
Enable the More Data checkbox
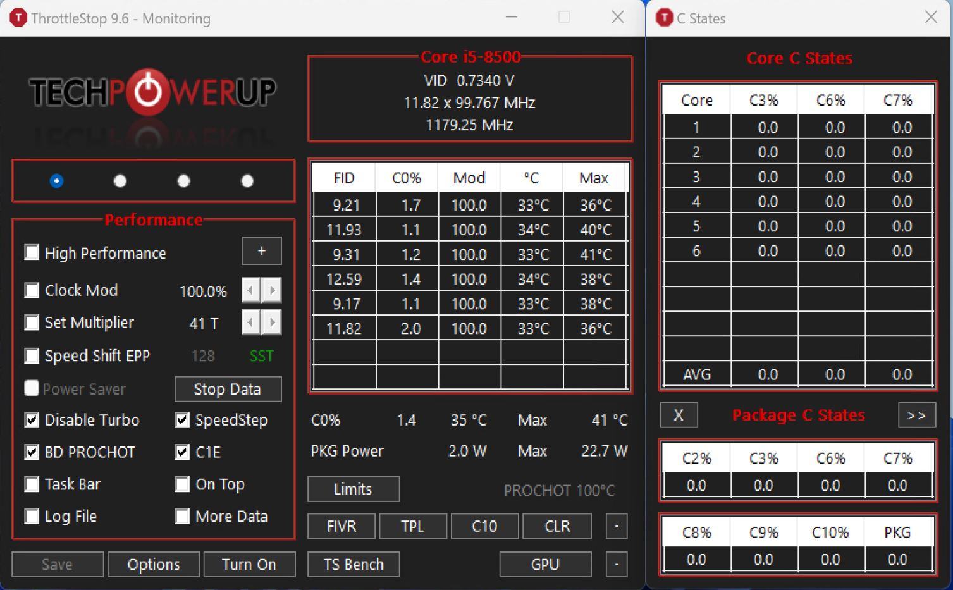tap(182, 517)
